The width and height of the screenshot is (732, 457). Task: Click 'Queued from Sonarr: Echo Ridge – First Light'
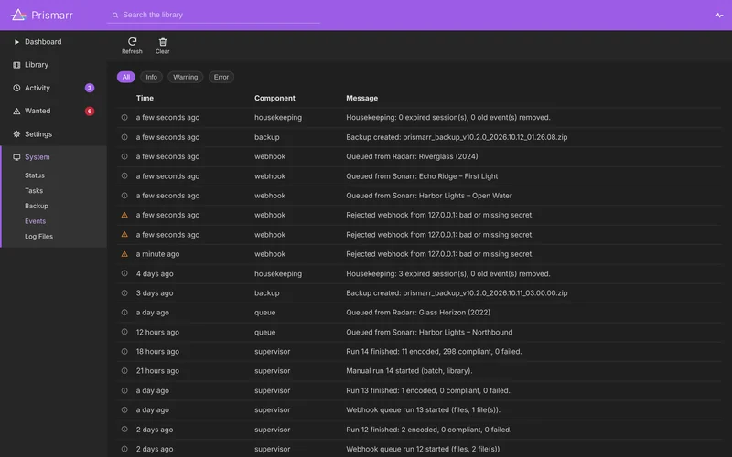[x=422, y=176]
